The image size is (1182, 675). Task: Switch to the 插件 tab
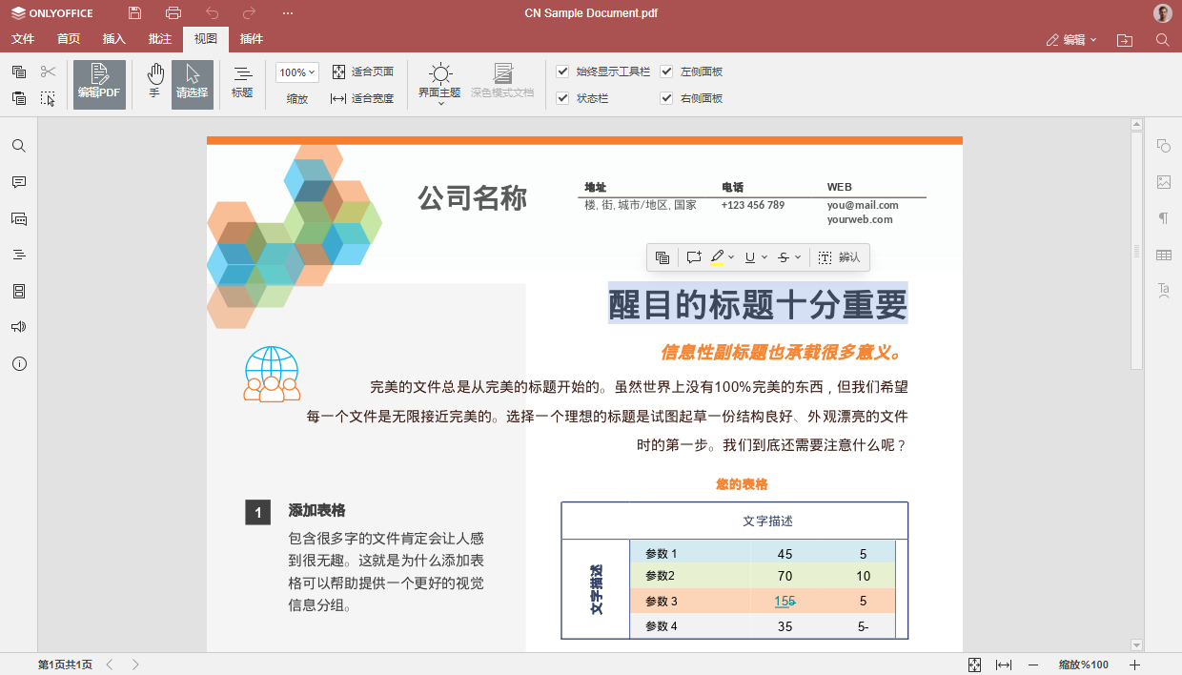[x=252, y=39]
